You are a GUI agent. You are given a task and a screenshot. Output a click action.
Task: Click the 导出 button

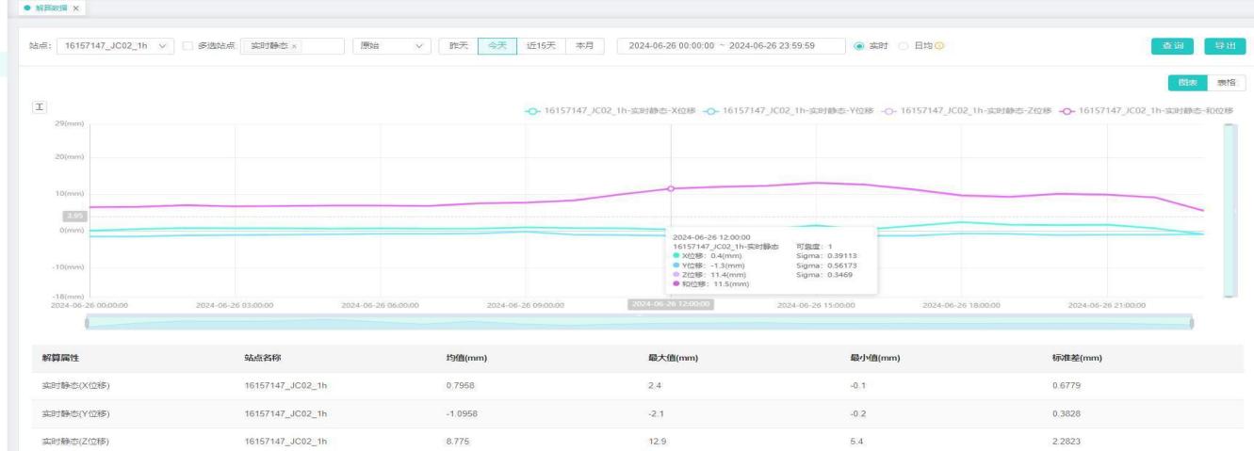coord(1225,45)
